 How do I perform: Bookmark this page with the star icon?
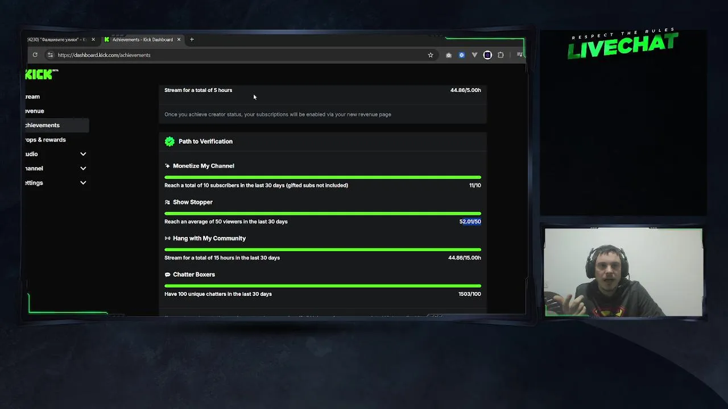[431, 55]
